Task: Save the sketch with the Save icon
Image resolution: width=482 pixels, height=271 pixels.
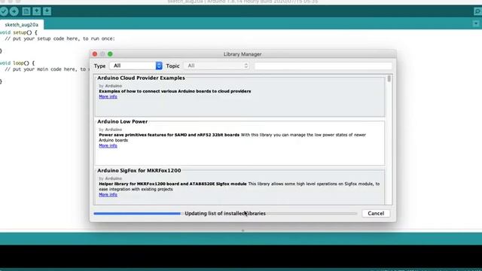Action: coord(47,11)
